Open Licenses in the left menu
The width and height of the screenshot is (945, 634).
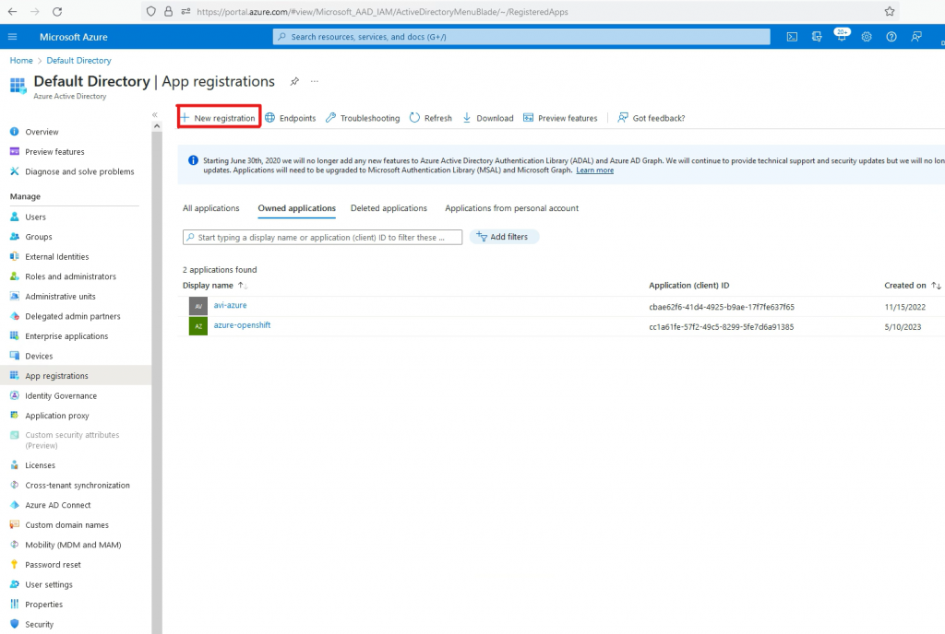[x=40, y=465]
